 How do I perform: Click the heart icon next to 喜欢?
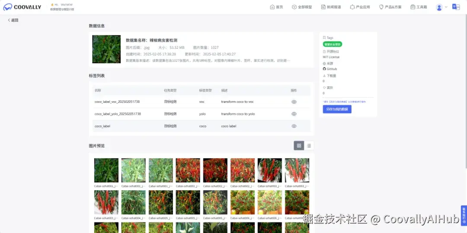pyautogui.click(x=324, y=88)
